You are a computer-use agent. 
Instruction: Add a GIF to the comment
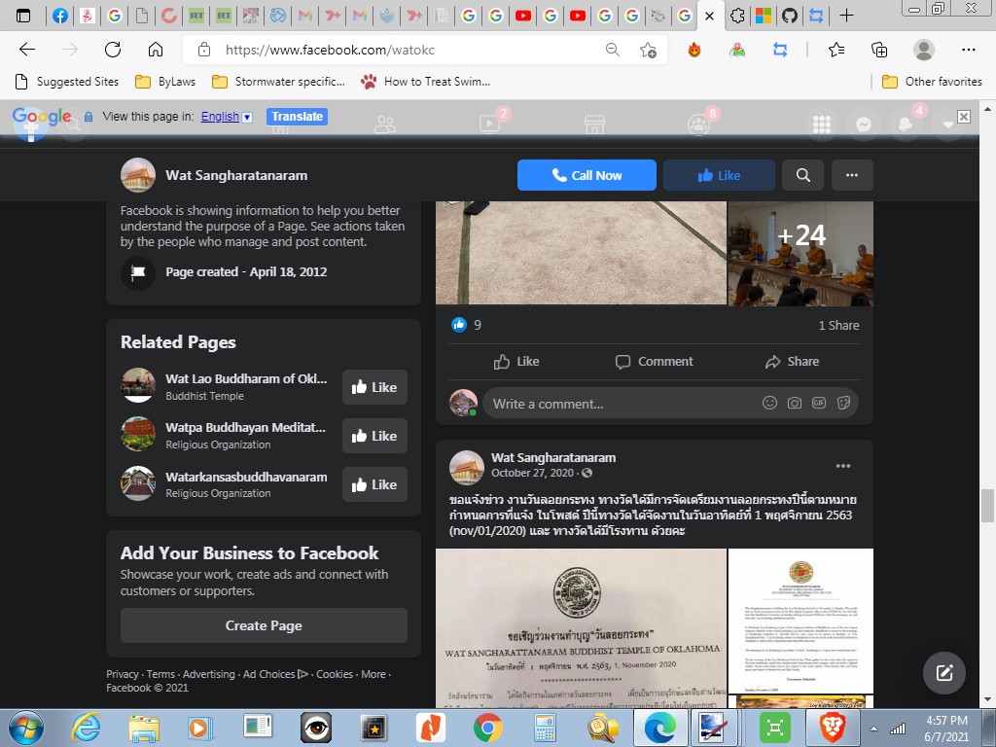[x=819, y=403]
